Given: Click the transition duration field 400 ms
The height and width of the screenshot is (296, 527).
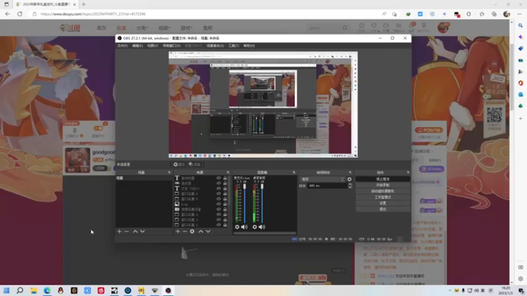Looking at the screenshot, I should 327,185.
